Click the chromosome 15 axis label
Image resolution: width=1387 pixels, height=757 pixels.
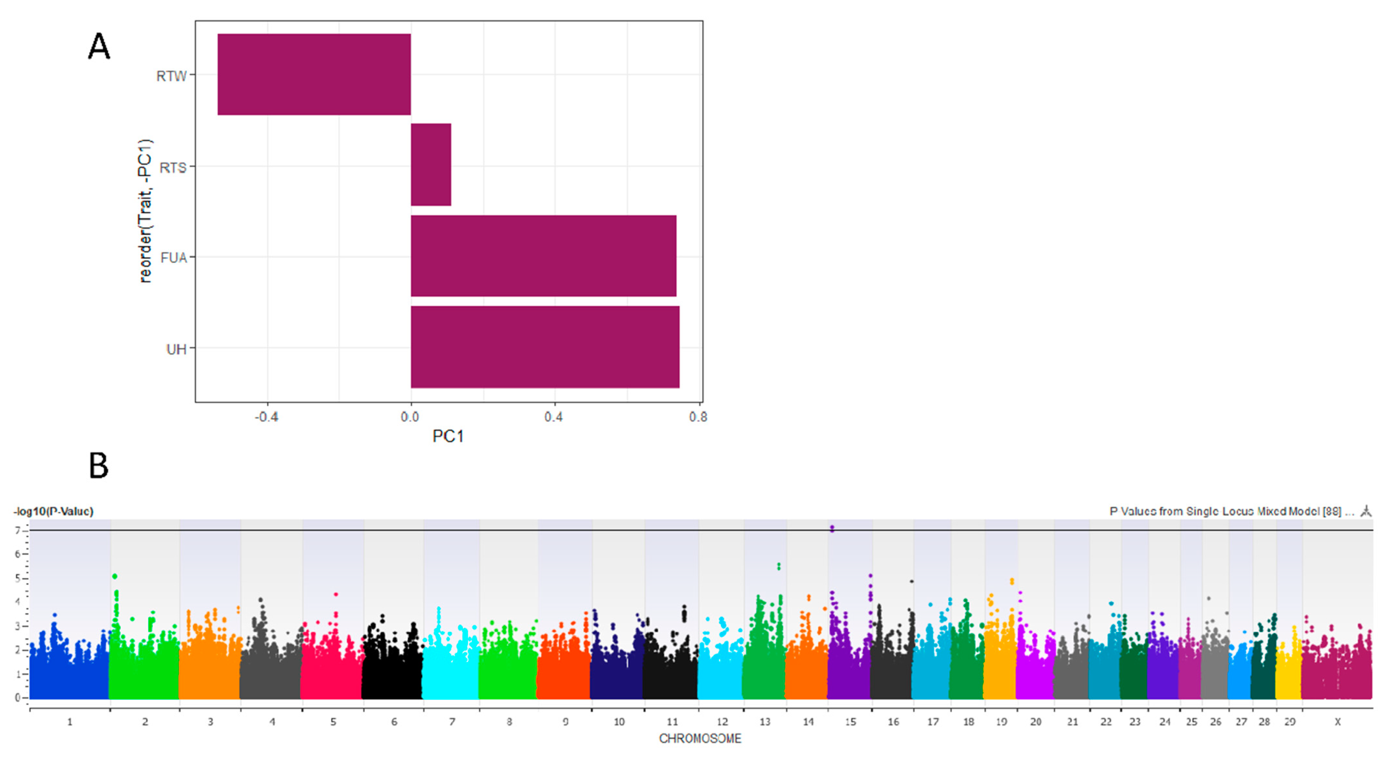tap(850, 722)
